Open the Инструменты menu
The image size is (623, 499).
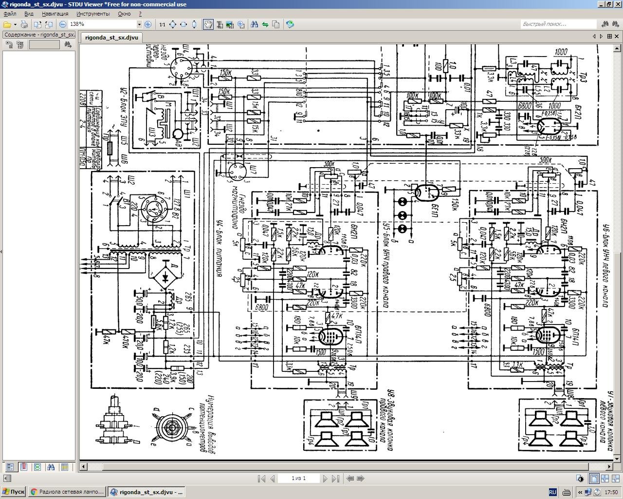pos(93,14)
